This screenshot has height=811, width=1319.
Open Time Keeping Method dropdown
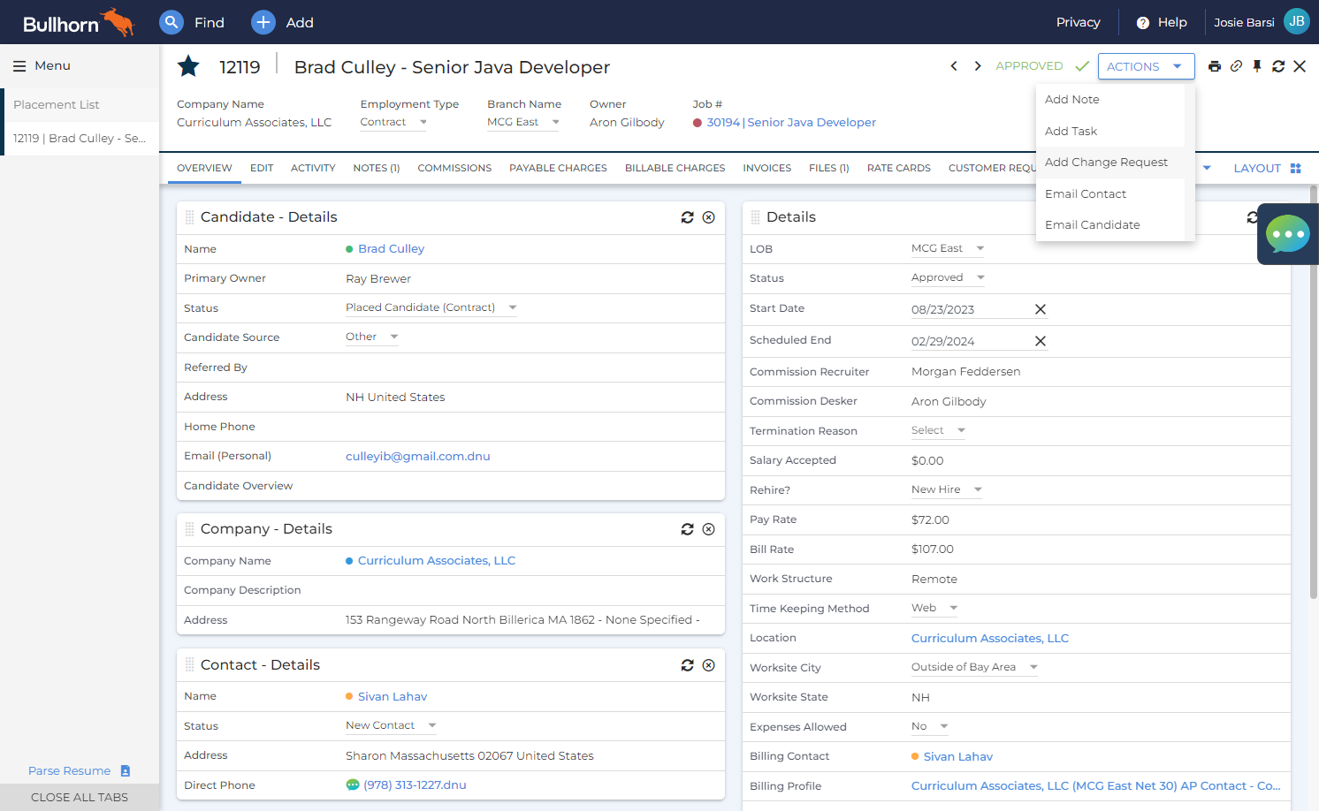935,608
